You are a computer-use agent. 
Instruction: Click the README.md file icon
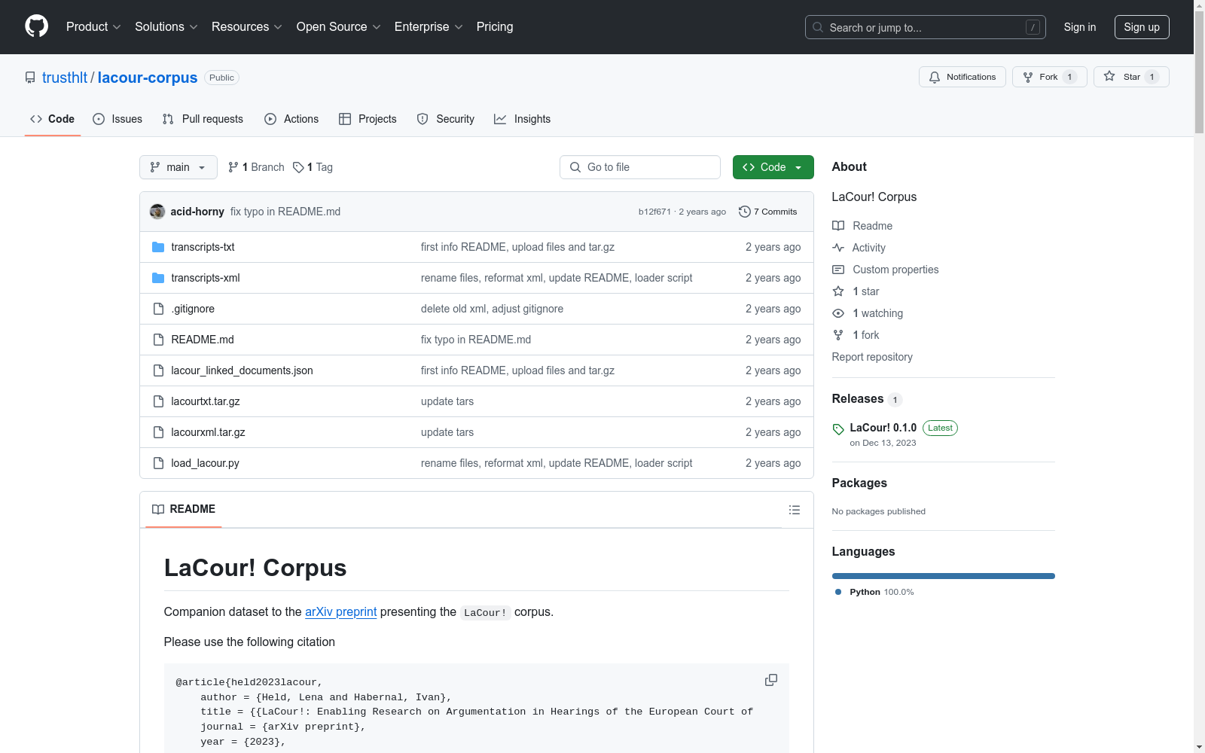(158, 340)
